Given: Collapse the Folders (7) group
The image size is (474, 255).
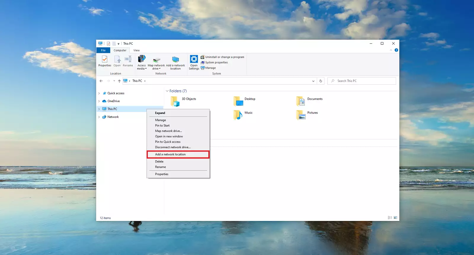Looking at the screenshot, I should click(x=167, y=91).
